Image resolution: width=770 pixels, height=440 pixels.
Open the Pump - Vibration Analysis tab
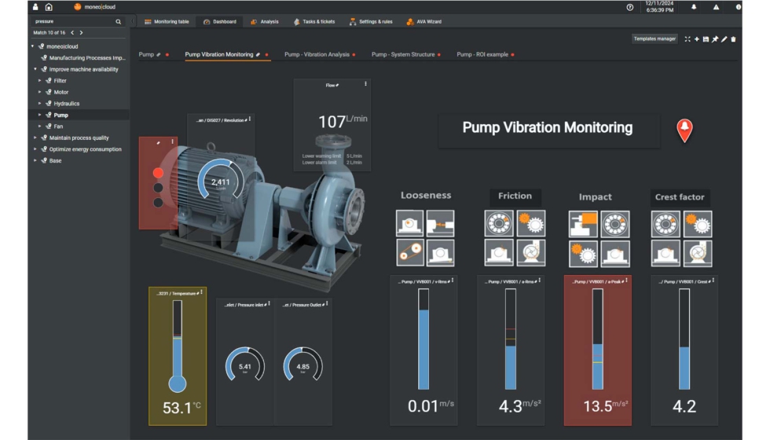(317, 55)
